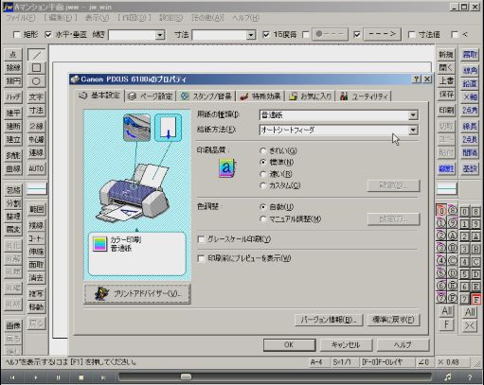Skip to the previous track in player
484x385 pixels.
tap(12, 377)
